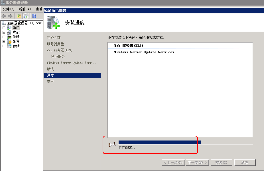Expand the 功能 tree node
The image size is (264, 171).
[x=4, y=32]
